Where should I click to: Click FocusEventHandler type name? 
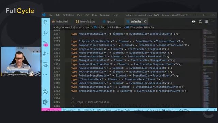pyautogui.click(x=92, y=53)
